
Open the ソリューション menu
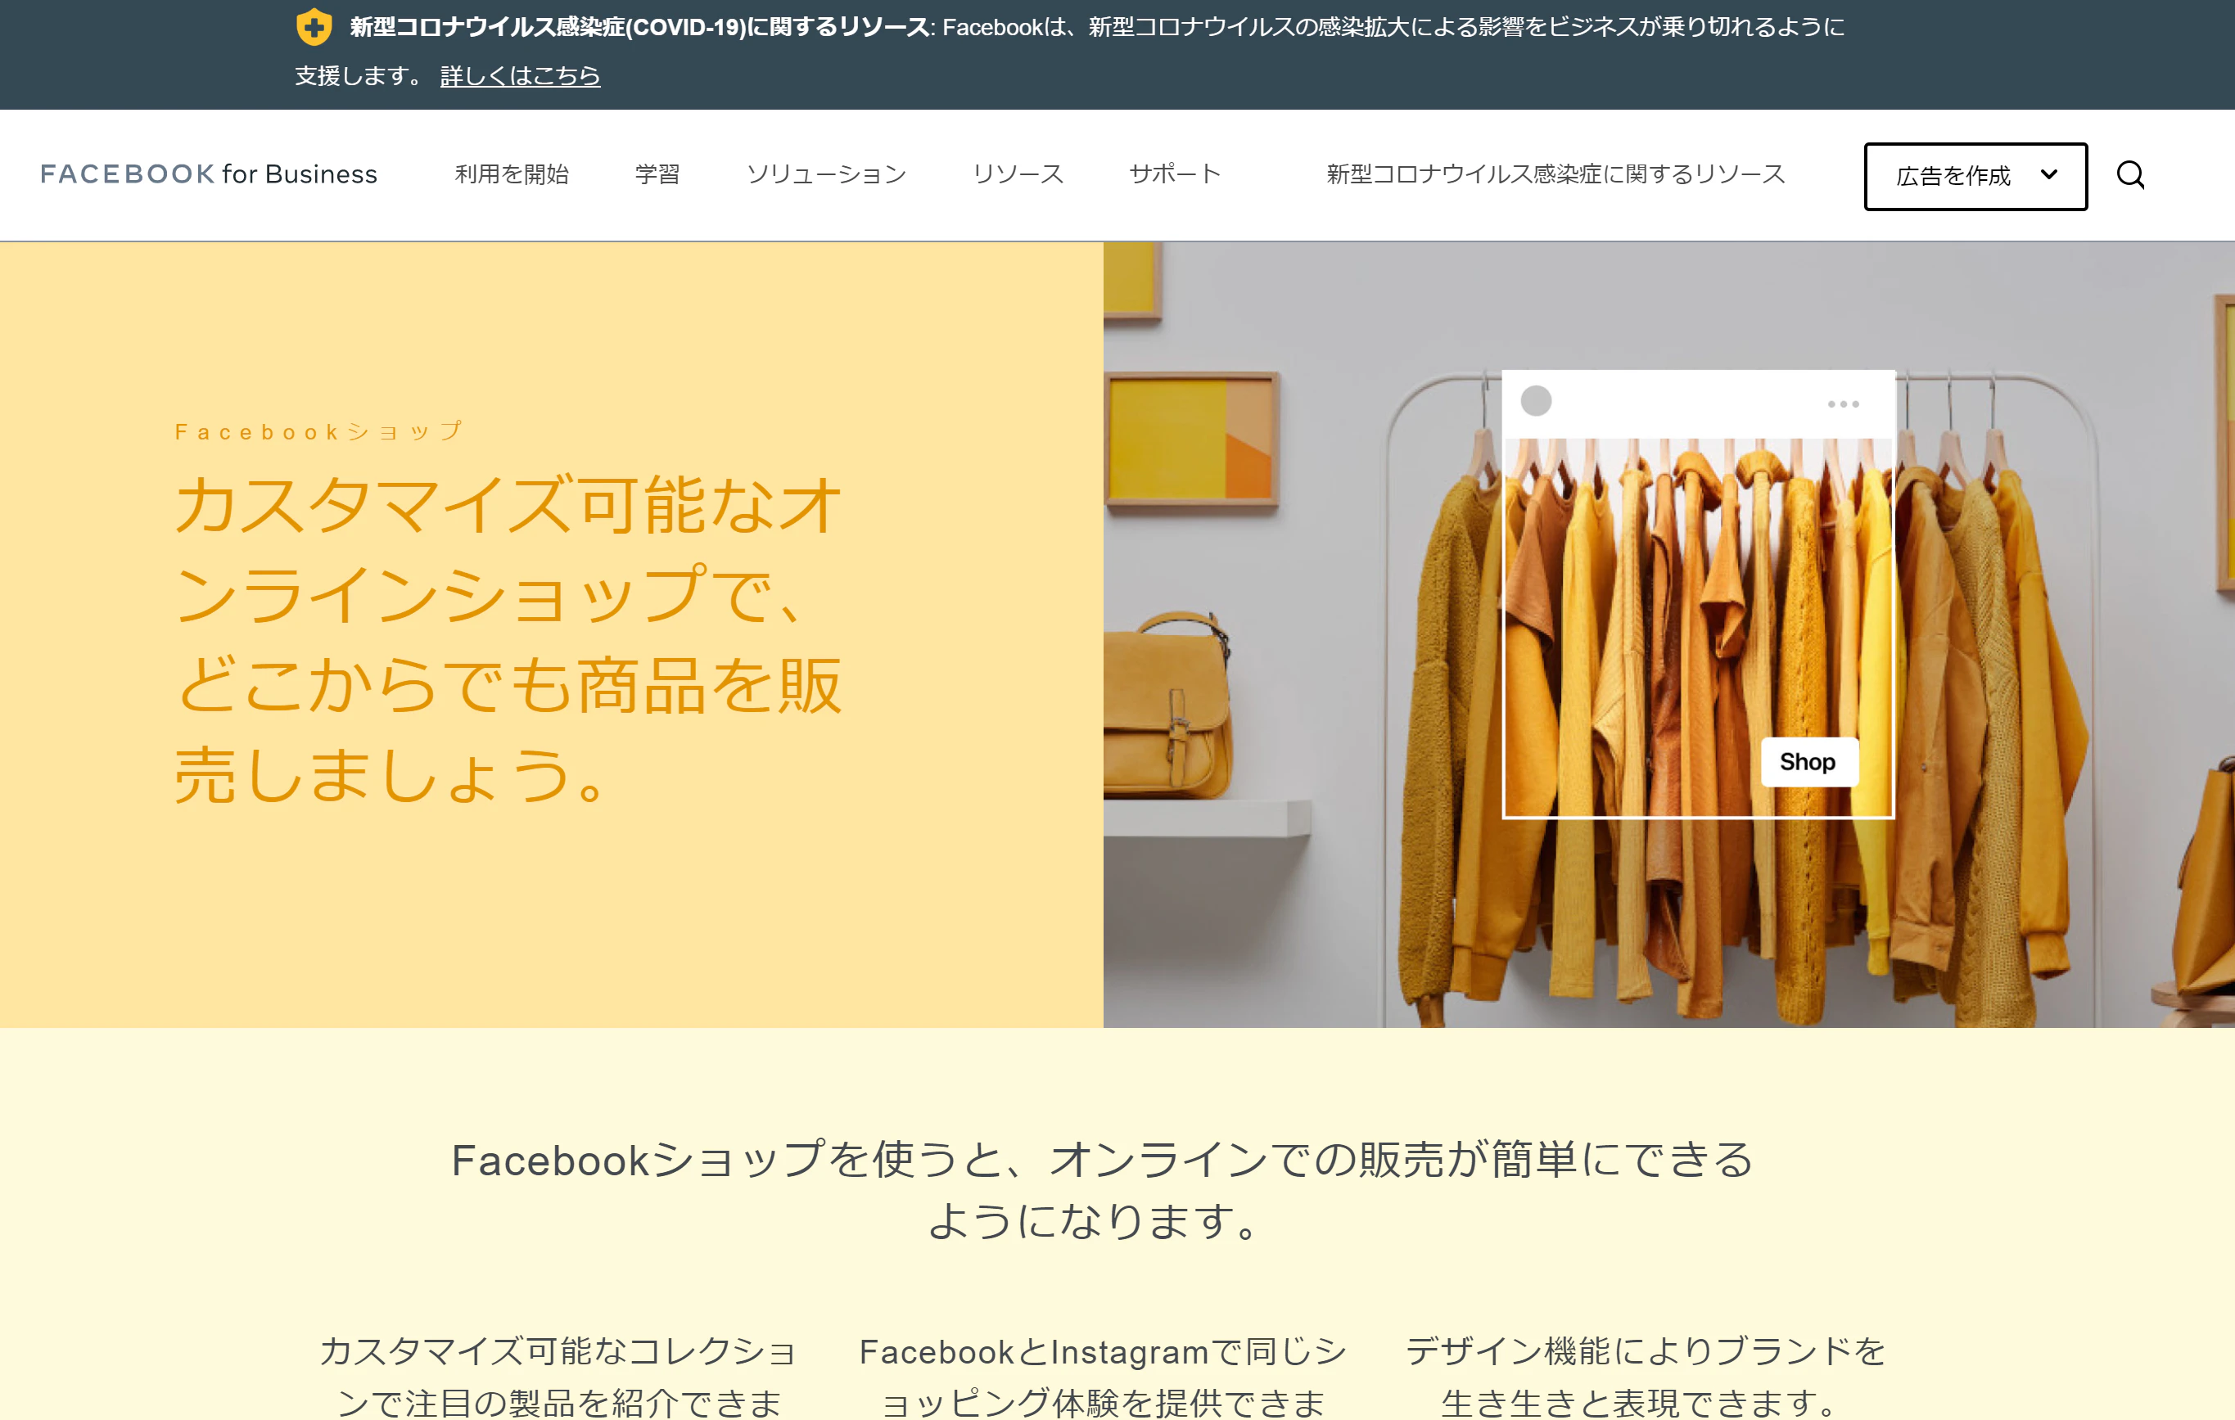pyautogui.click(x=826, y=174)
